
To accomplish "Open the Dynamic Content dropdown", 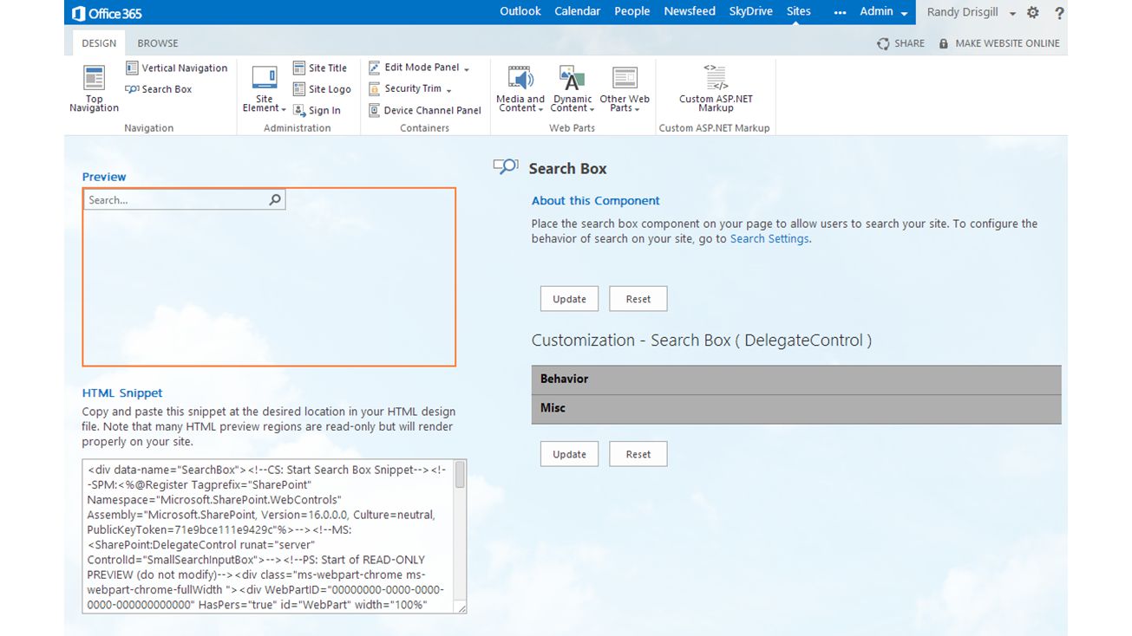I will (573, 89).
